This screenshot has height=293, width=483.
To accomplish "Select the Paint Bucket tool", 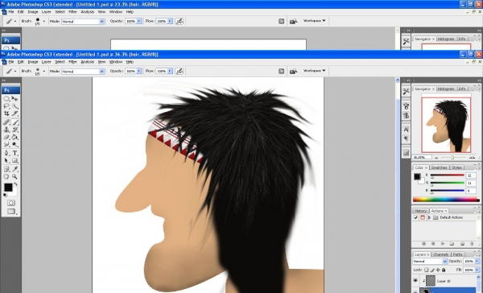I will tap(14, 137).
